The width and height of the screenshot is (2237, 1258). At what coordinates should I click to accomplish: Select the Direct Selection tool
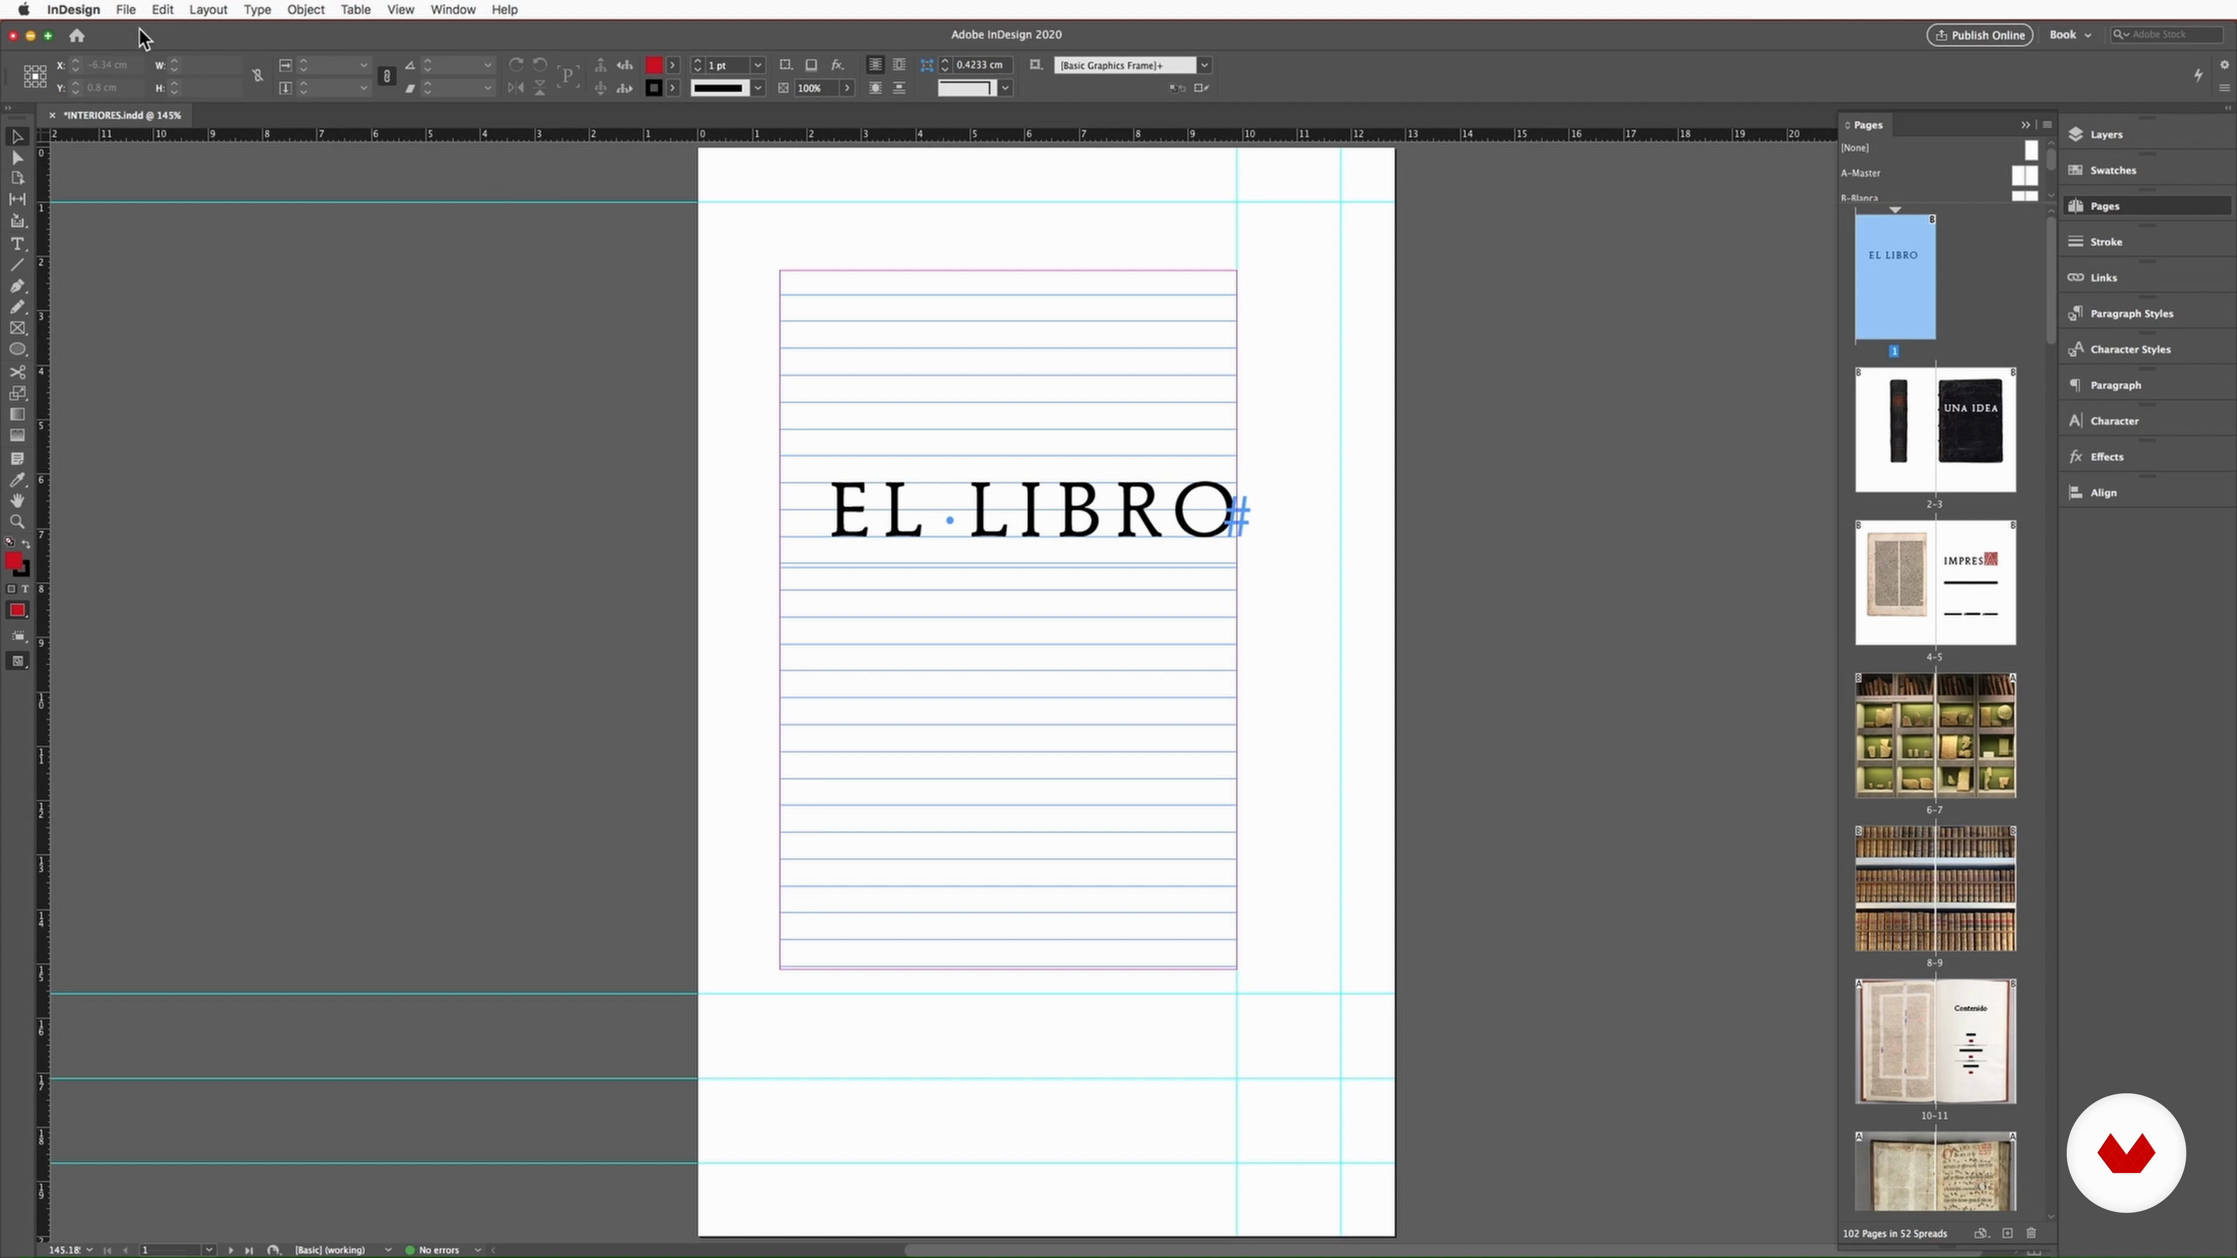(16, 158)
